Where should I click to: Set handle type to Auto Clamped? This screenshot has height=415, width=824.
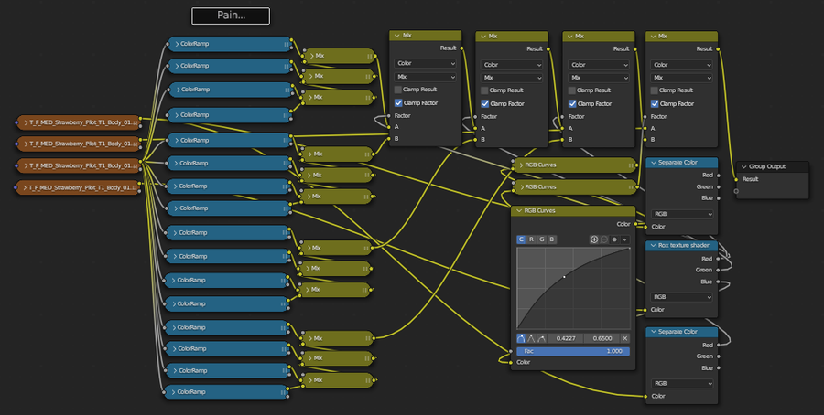542,338
